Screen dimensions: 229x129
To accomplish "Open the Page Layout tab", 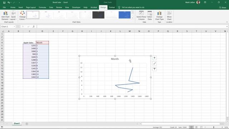I will 31,7.
